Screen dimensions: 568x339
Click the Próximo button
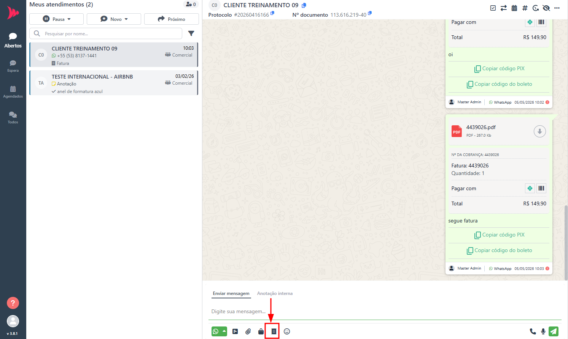(x=171, y=19)
